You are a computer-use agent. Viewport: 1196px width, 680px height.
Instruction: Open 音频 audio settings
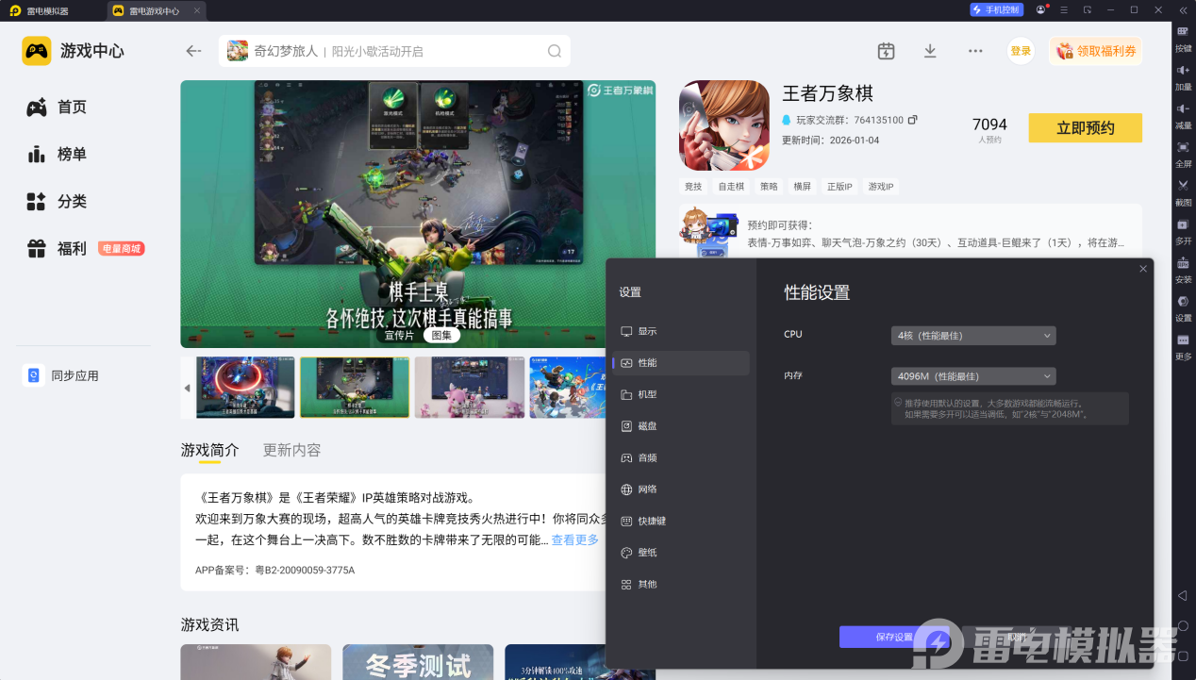click(681, 457)
